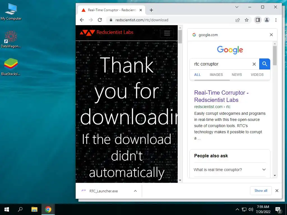The height and width of the screenshot is (215, 287).
Task: Open a new tab with plus button
Action: tap(151, 10)
